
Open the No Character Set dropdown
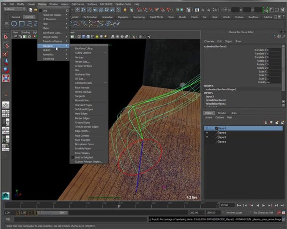click(x=263, y=212)
